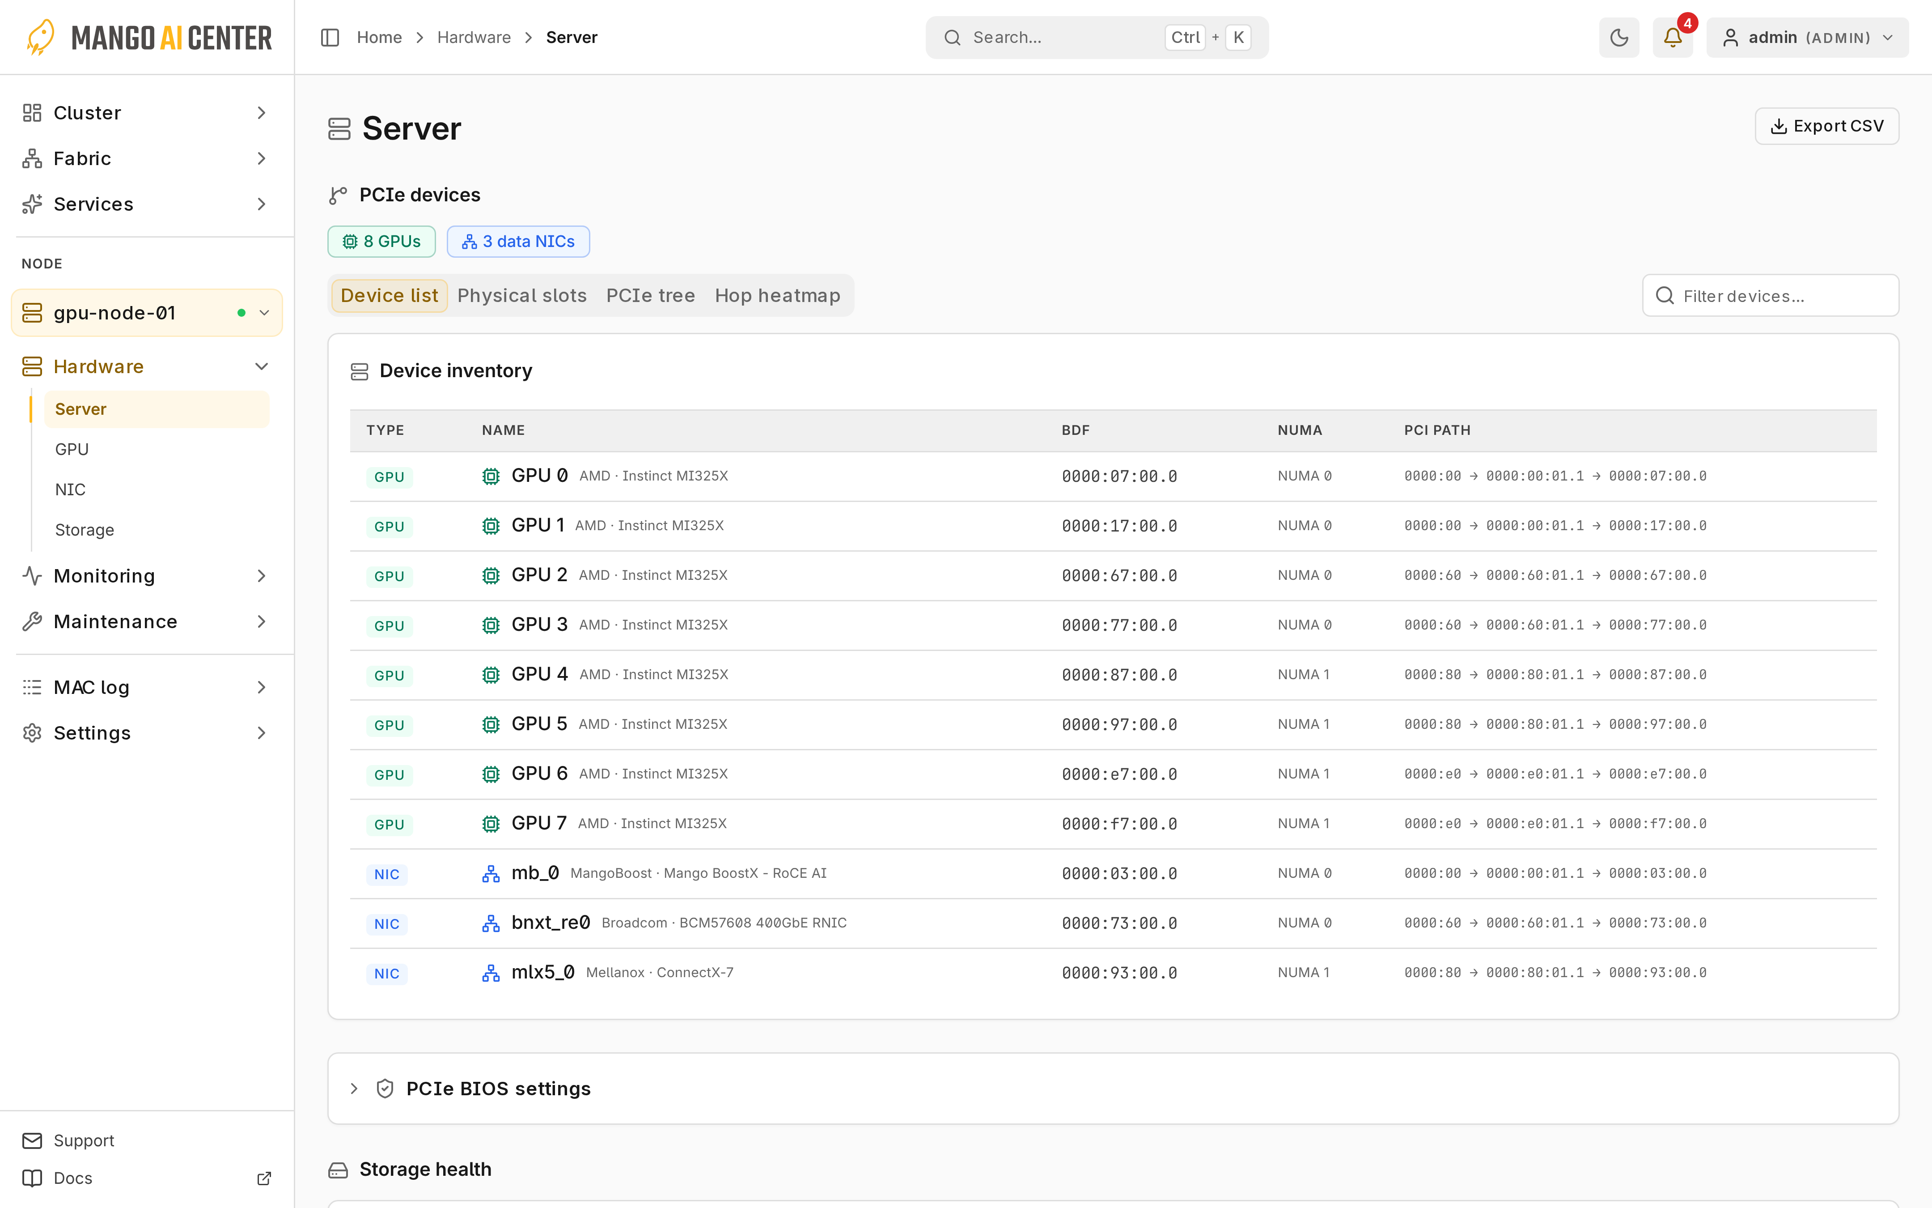Click the PCIe devices branch icon
Image resolution: width=1932 pixels, height=1208 pixels.
point(339,195)
